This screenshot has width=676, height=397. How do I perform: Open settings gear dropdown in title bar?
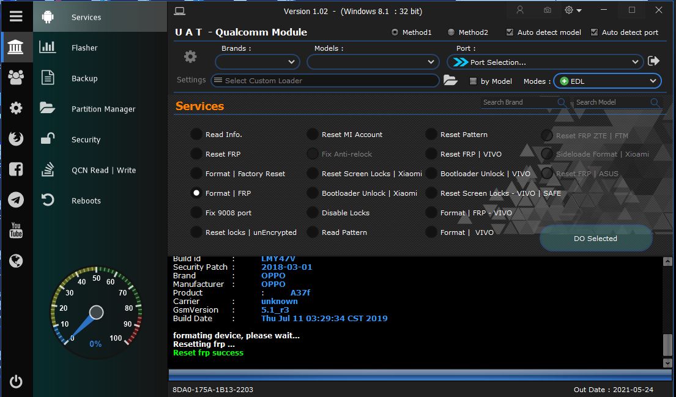point(573,10)
